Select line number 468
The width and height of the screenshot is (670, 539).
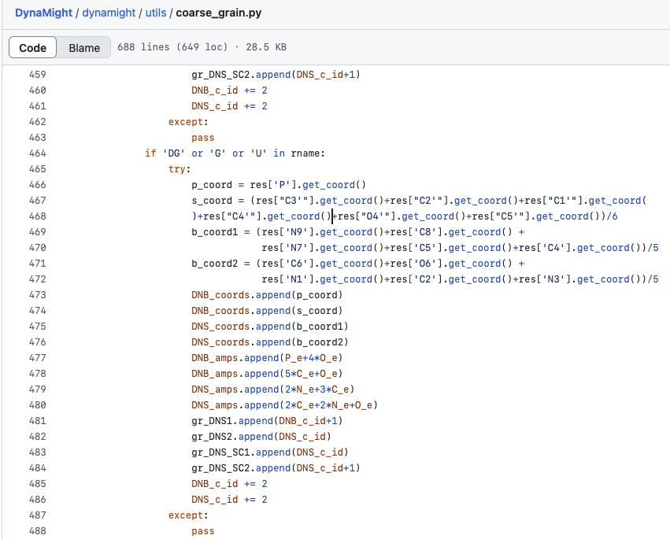point(37,216)
